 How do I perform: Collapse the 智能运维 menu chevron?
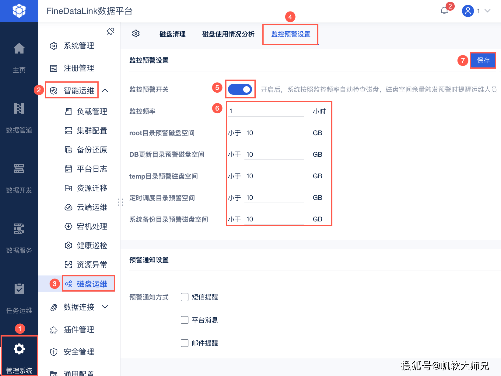105,91
